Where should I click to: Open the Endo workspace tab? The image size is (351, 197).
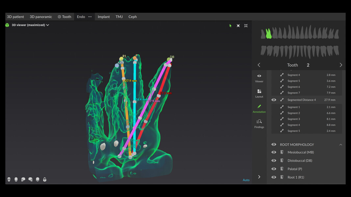pos(81,16)
